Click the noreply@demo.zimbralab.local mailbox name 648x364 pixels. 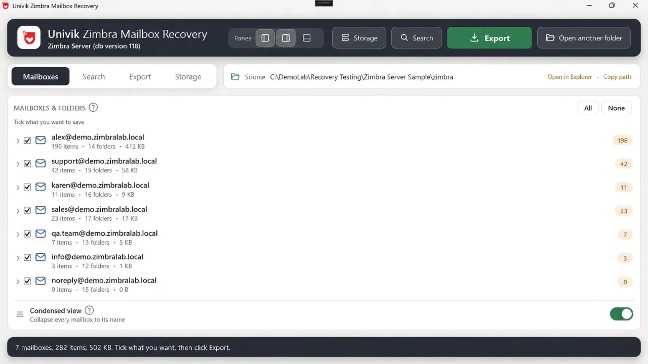pyautogui.click(x=104, y=280)
